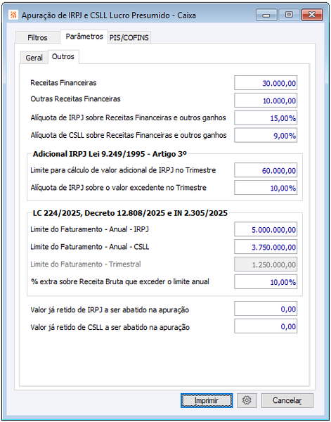
Task: Click 'Adicional IRPJ Lei 9.249/1995 - Artigo 3º' heading
Action: point(110,154)
